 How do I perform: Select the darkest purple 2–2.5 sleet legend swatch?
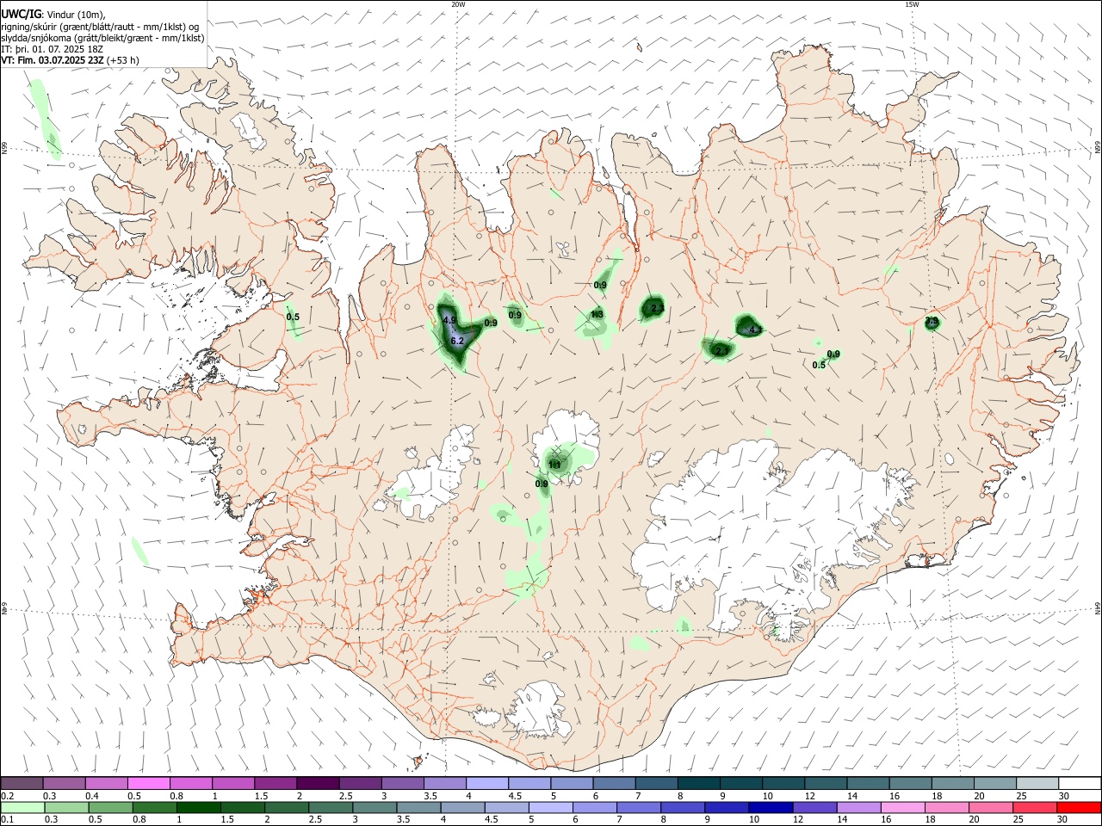point(318,784)
